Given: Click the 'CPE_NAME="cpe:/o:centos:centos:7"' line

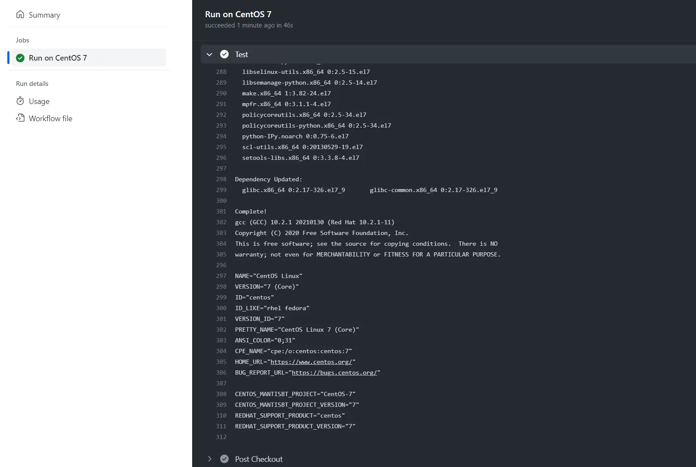Looking at the screenshot, I should pyautogui.click(x=294, y=351).
